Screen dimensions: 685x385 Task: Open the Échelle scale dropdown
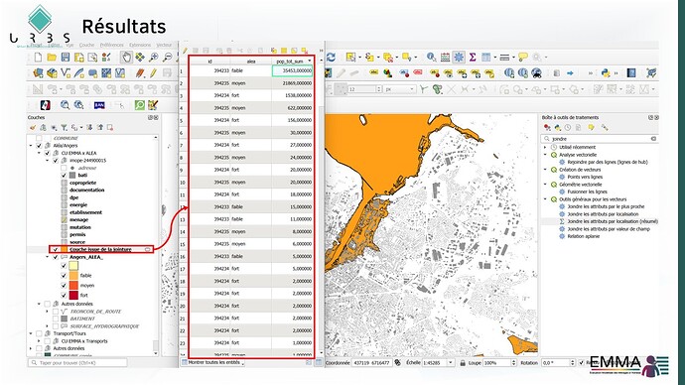pyautogui.click(x=451, y=363)
